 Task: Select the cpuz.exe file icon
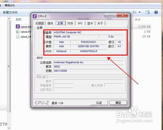(x=18, y=27)
